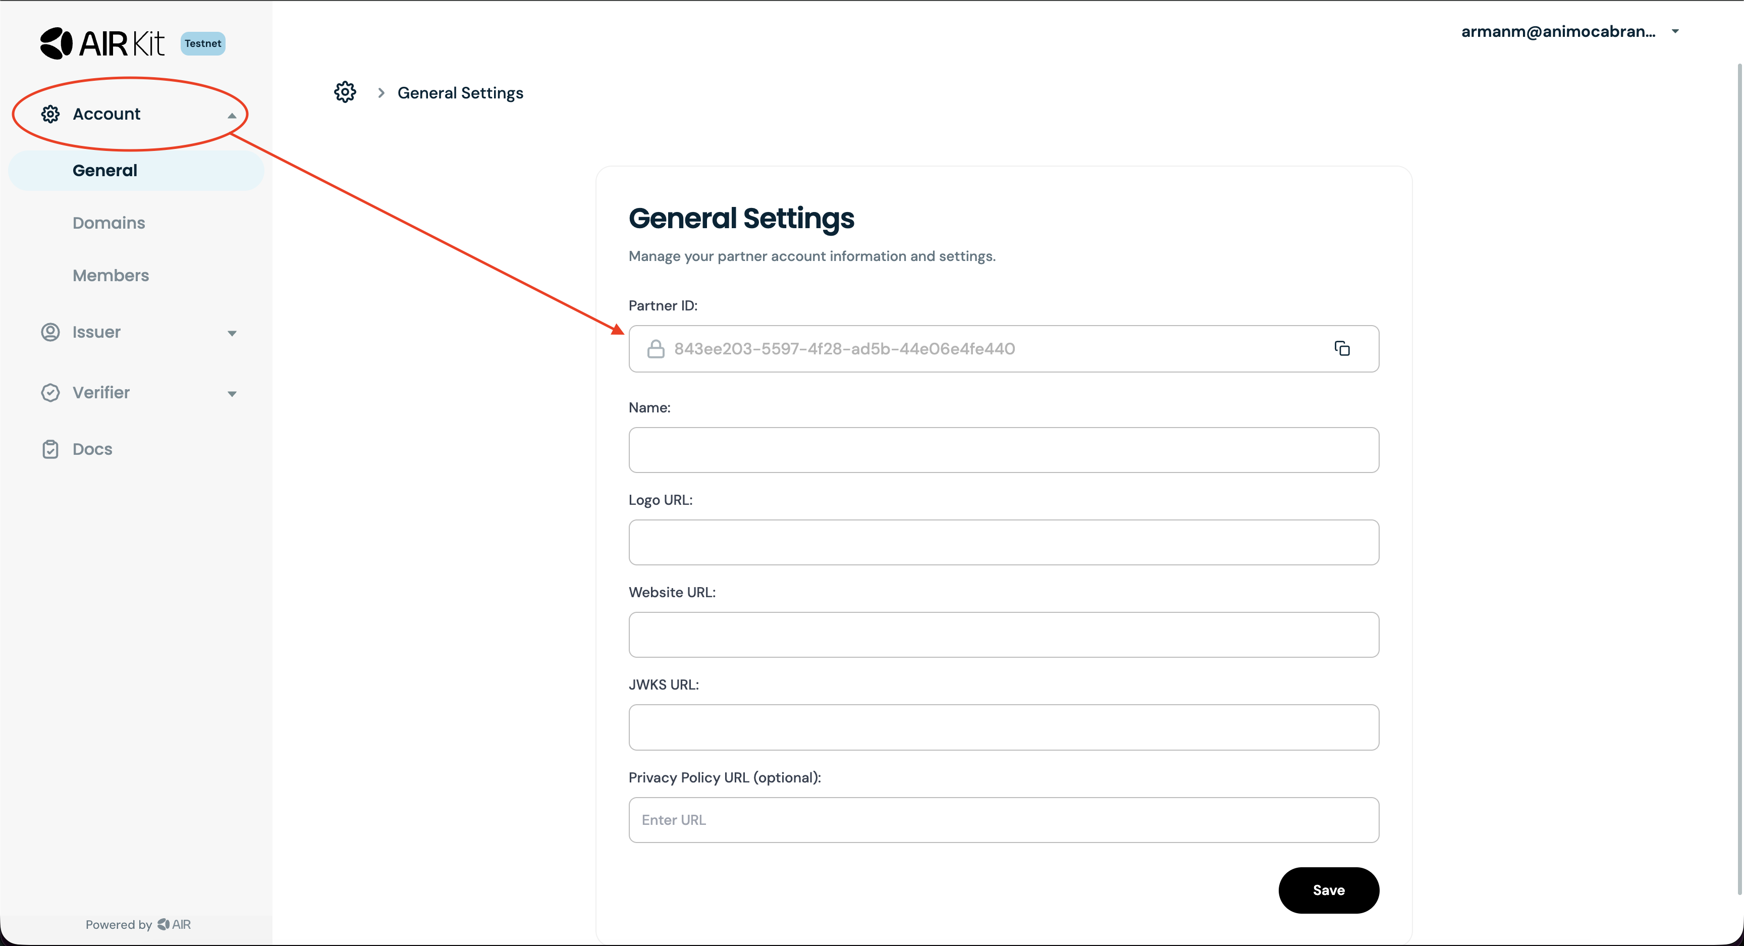1744x946 pixels.
Task: Focus the Website URL input field
Action: coord(1003,635)
